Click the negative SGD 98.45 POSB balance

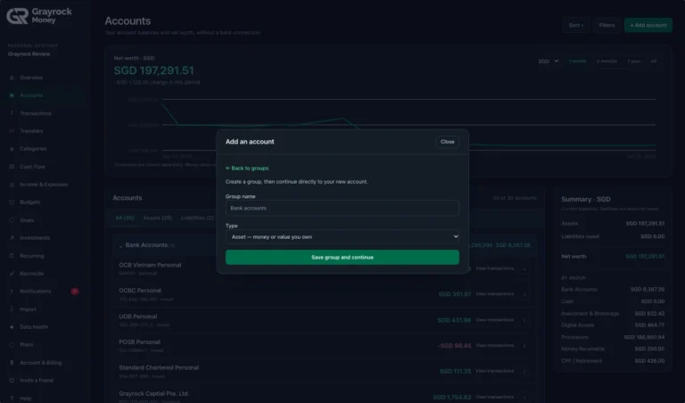pos(454,346)
